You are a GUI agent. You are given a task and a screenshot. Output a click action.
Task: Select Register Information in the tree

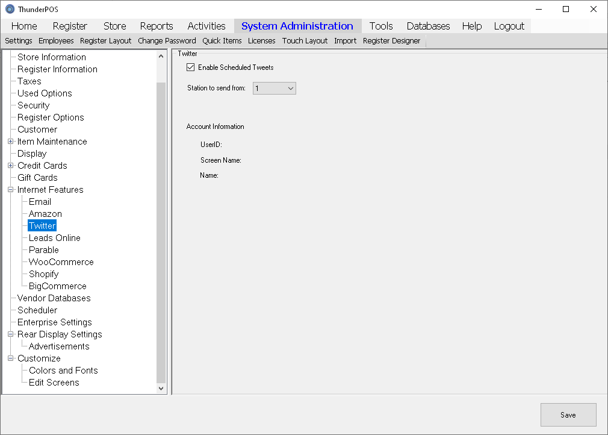tap(57, 69)
